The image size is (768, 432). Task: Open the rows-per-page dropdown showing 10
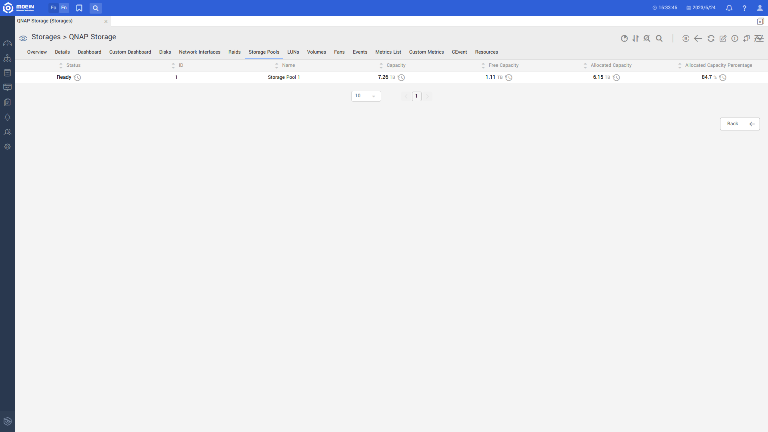click(366, 96)
